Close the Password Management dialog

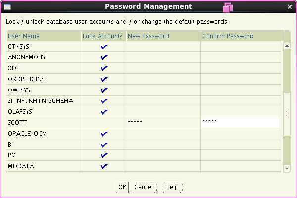(x=290, y=7)
